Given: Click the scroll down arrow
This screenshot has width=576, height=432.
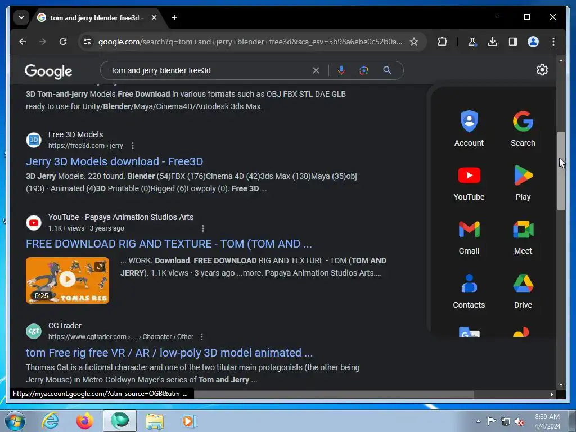Looking at the screenshot, I should (x=561, y=385).
